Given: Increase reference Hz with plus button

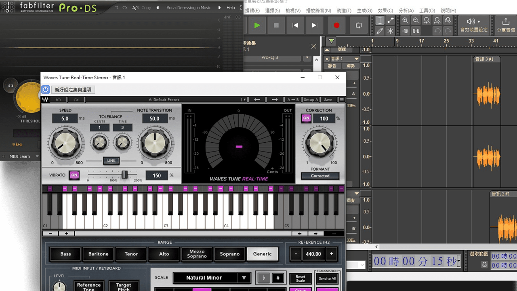Looking at the screenshot, I should [x=332, y=254].
